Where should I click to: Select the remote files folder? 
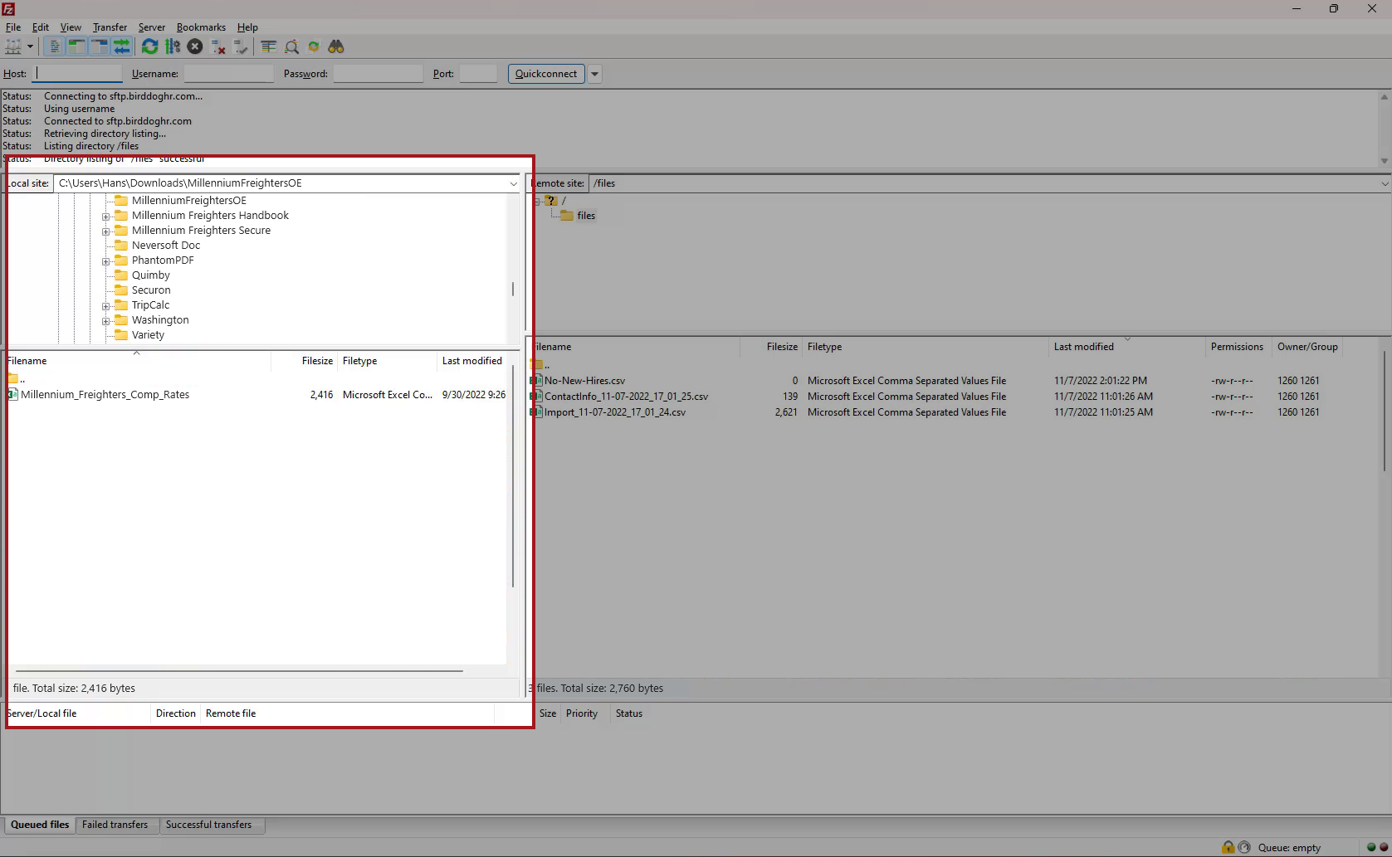tap(586, 216)
